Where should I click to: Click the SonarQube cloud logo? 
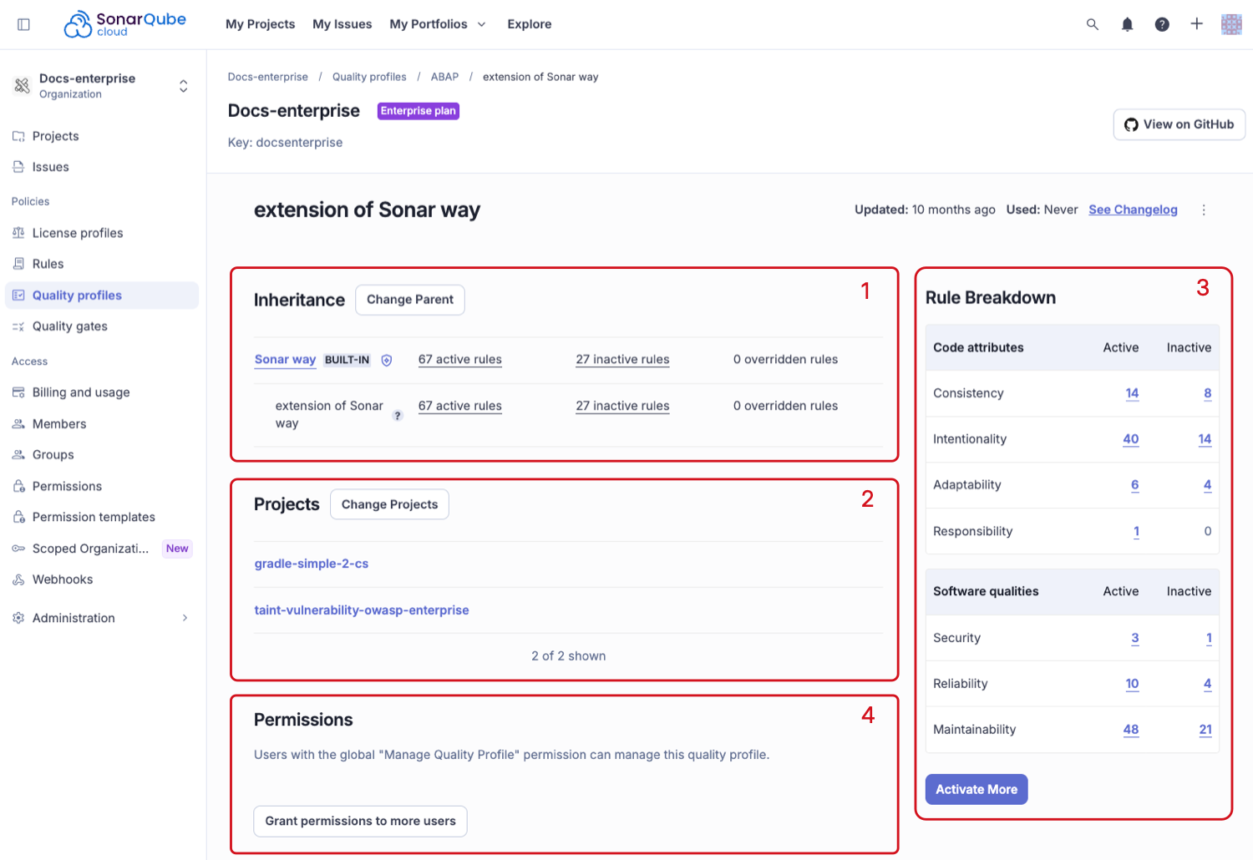pos(125,24)
